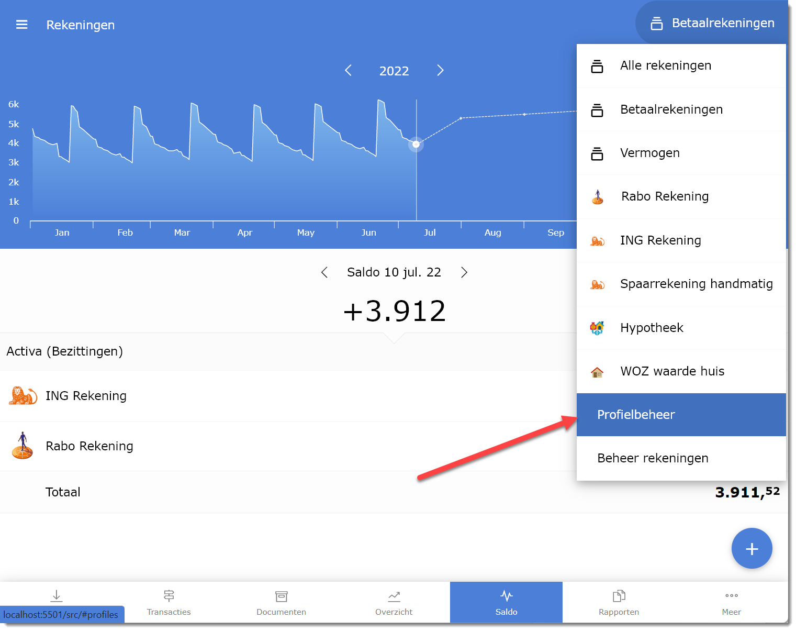Click the Betaalrekeningen stack icon in the dropdown
The image size is (796, 631).
(597, 110)
